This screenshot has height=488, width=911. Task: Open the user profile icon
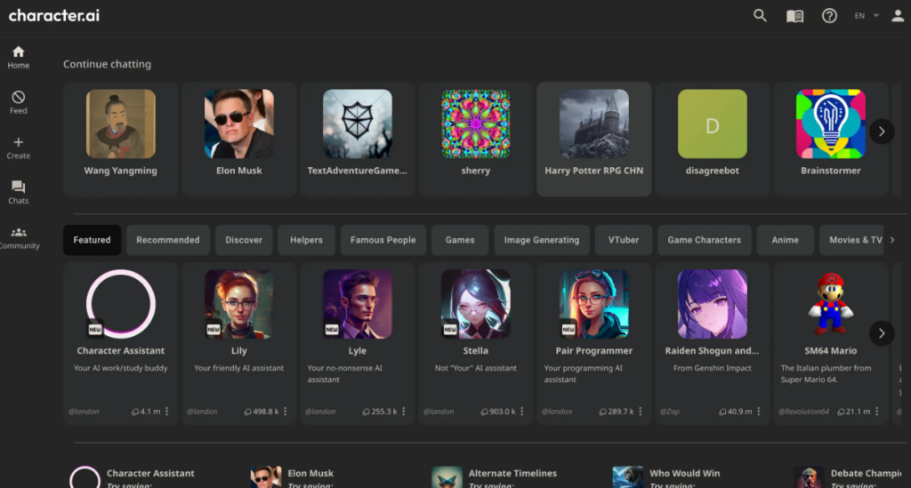tap(898, 16)
